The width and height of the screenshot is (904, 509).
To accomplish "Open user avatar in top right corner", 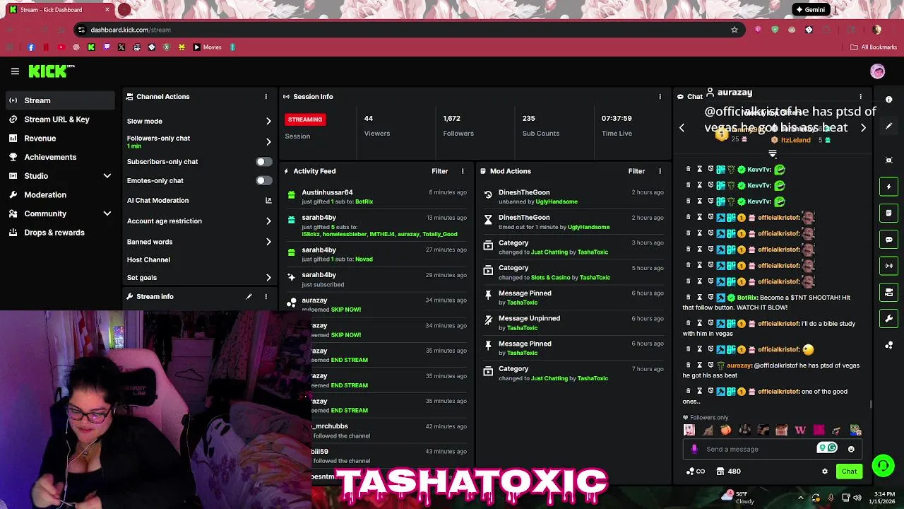I will 877,71.
